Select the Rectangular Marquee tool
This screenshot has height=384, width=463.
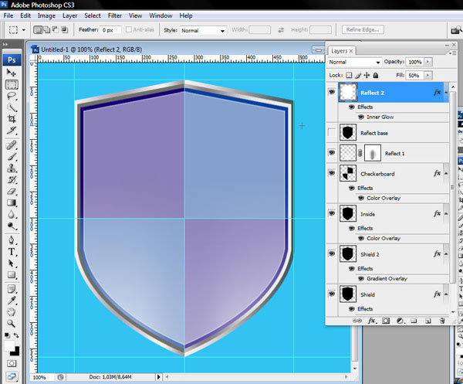(x=12, y=85)
